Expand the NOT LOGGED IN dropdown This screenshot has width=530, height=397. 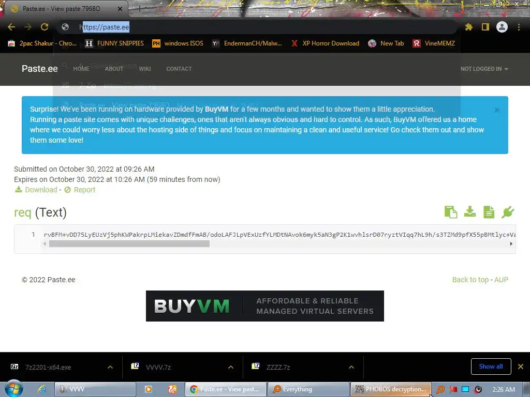pyautogui.click(x=484, y=69)
